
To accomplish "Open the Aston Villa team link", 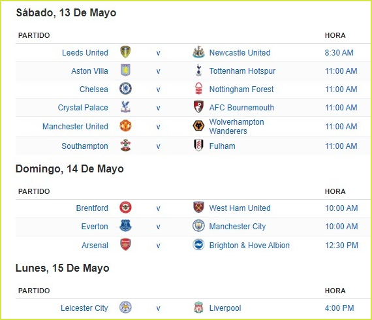I will click(89, 71).
